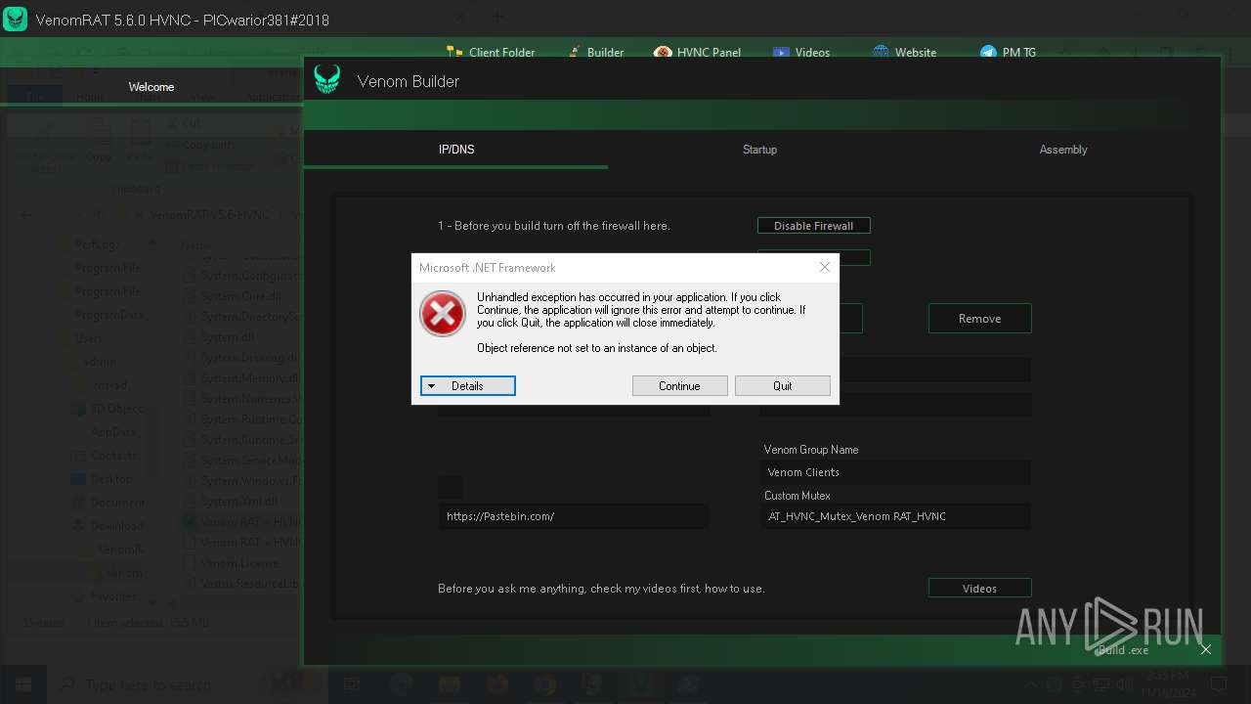Switch to the Startup tab
Image resolution: width=1251 pixels, height=704 pixels.
point(759,150)
